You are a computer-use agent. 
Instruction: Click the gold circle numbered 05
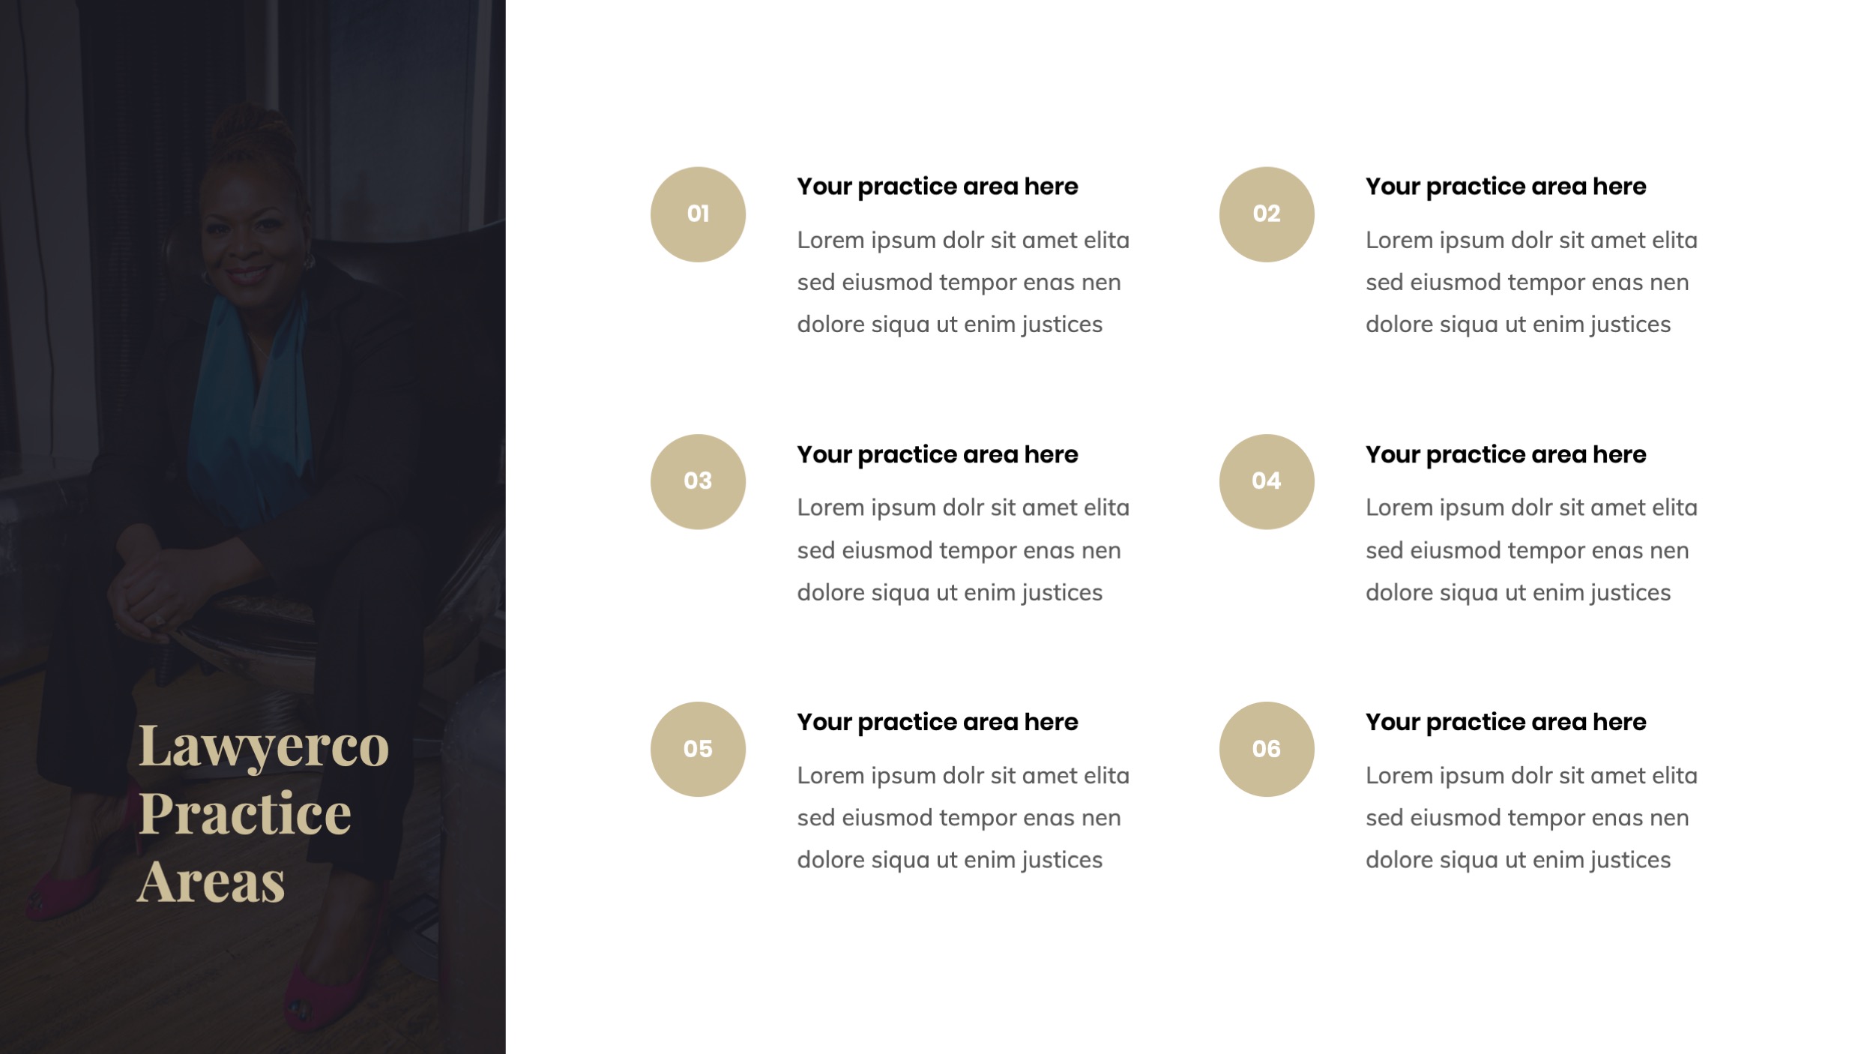click(698, 749)
